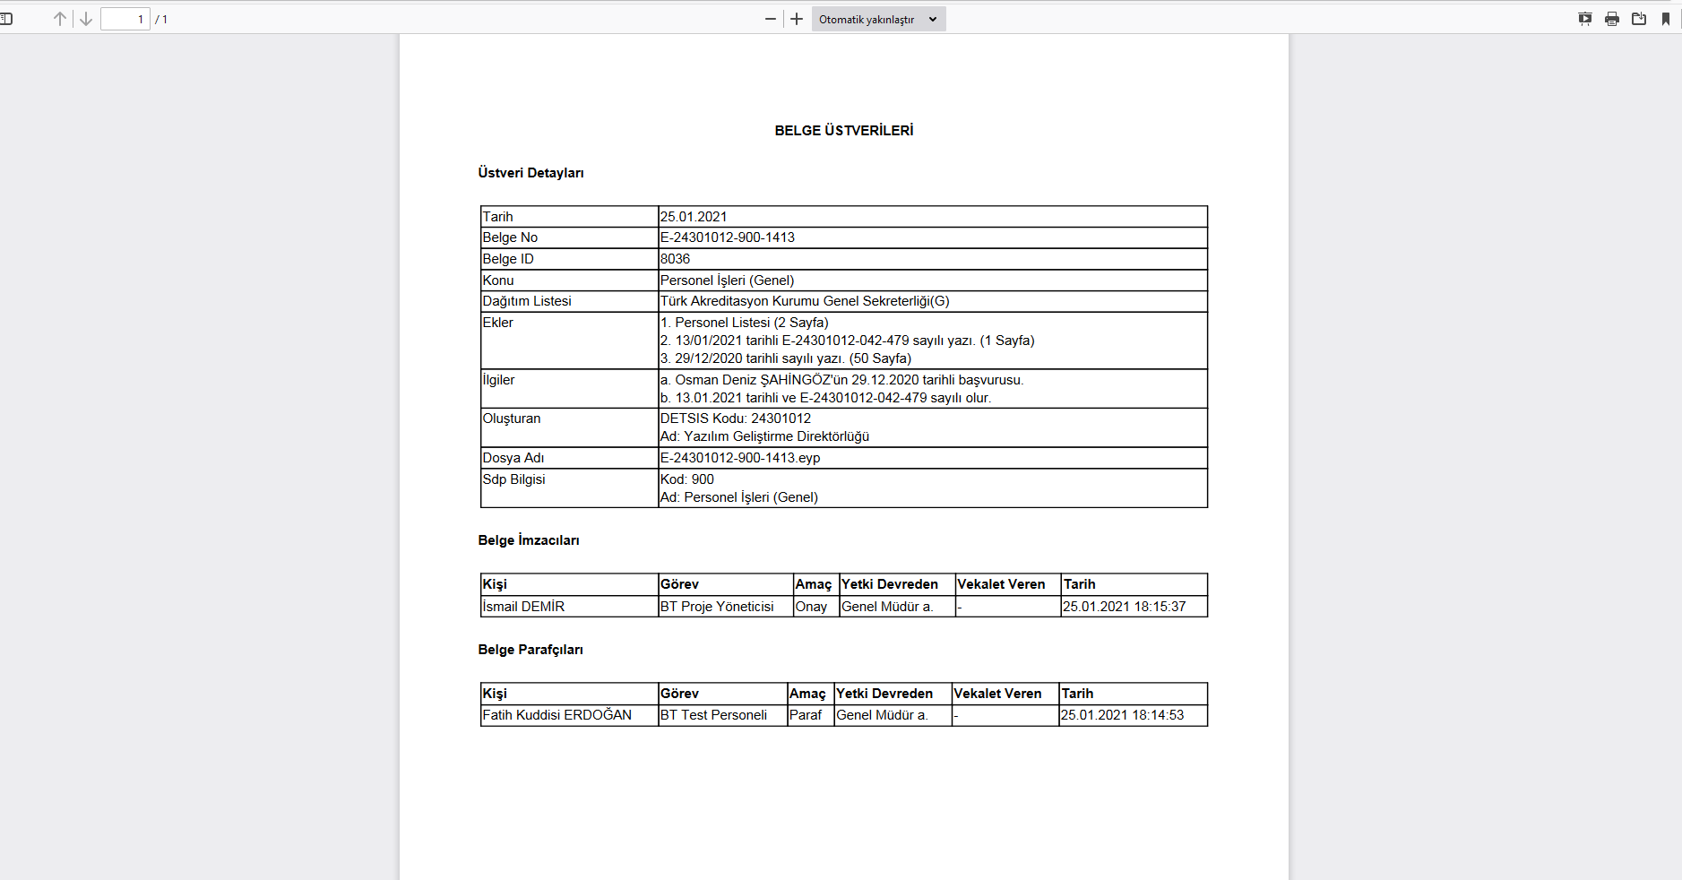Viewport: 1682px width, 880px height.
Task: Toggle the PDF sidebar panel
Action: pyautogui.click(x=6, y=19)
